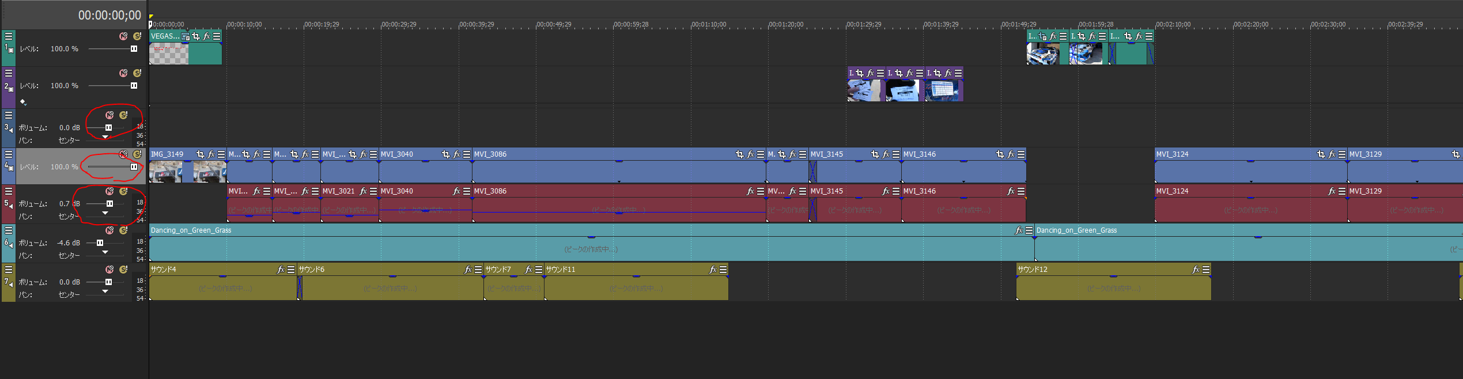This screenshot has height=379, width=1463.
Task: Click the generated media icon on the VEGAS clip
Action: click(185, 36)
